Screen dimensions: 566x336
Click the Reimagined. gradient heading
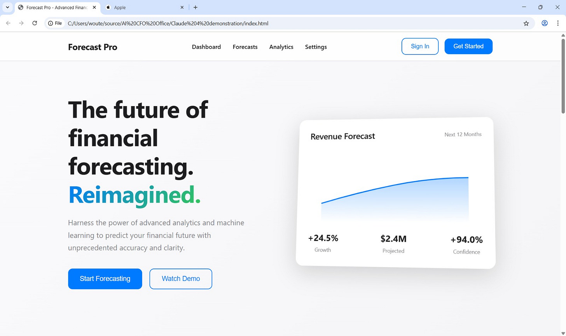pyautogui.click(x=135, y=195)
